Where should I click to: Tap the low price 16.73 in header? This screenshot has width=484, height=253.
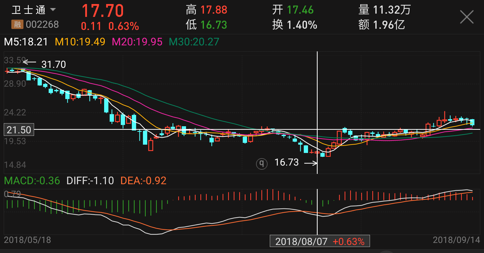214,25
